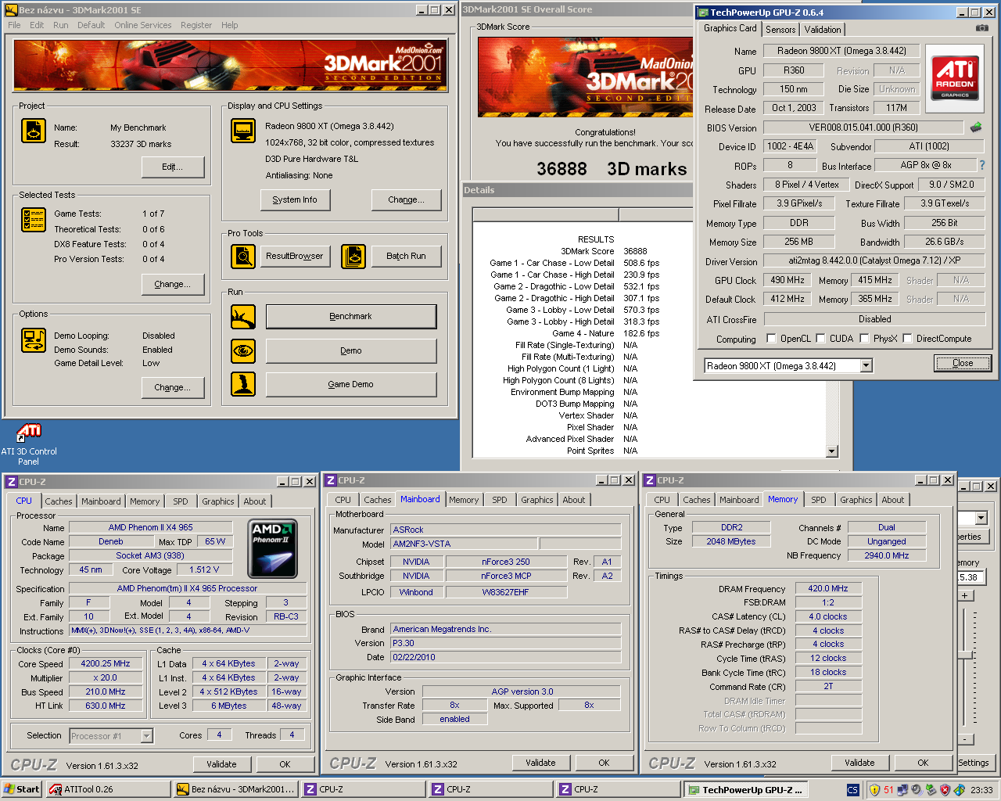The image size is (1001, 801).
Task: Open the SPD tab in the CPU-Z Mainboard window
Action: [x=500, y=500]
